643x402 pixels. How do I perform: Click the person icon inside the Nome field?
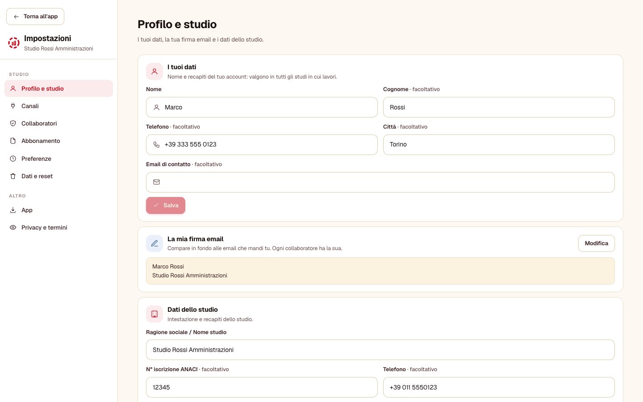(x=156, y=107)
